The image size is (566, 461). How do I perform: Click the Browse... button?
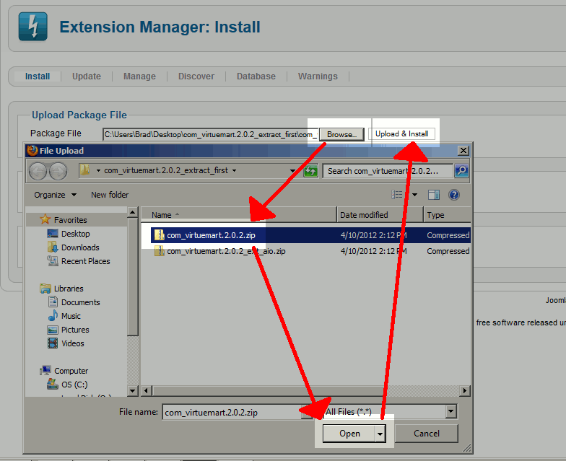pyautogui.click(x=341, y=134)
